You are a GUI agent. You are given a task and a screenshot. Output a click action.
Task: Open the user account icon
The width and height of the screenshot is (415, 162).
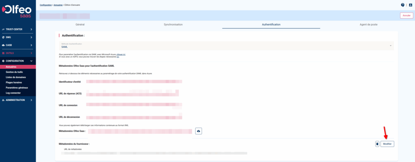pos(410,5)
